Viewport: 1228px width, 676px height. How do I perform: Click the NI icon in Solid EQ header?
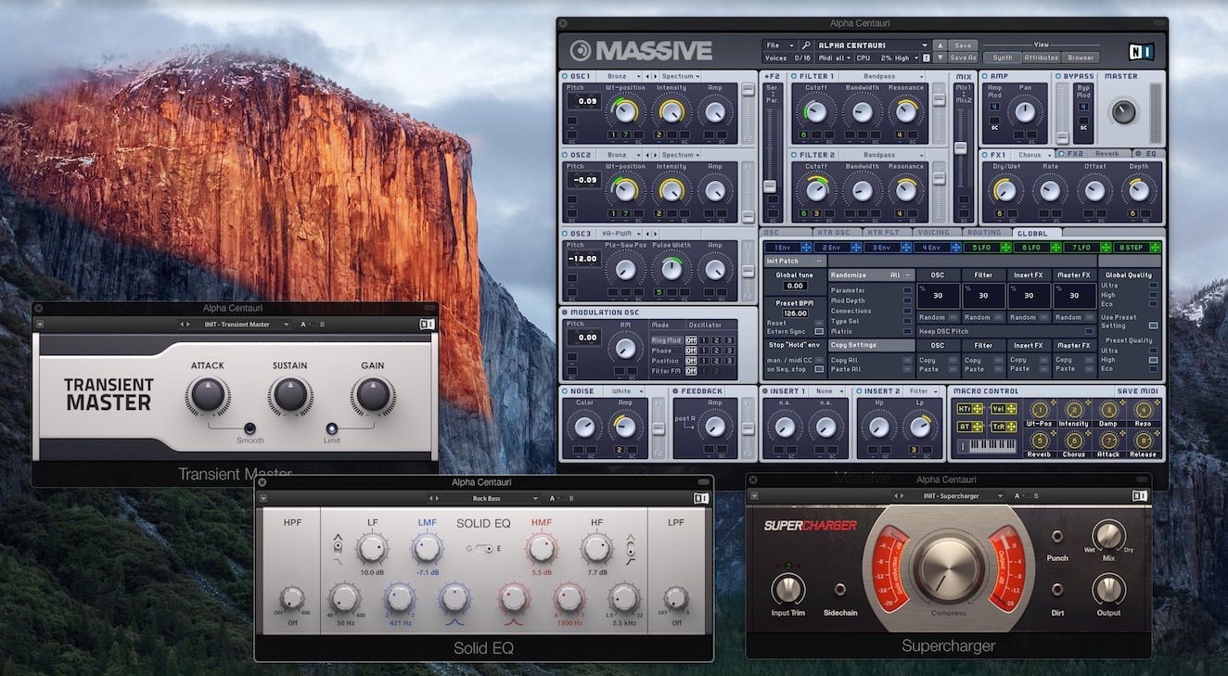[x=701, y=498]
